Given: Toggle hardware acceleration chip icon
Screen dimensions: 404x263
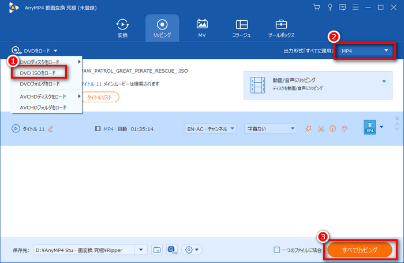Looking at the screenshot, I should tap(172, 250).
